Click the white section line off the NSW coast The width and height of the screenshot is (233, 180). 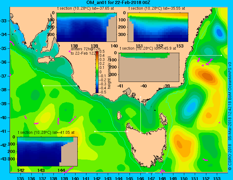[x=205, y=55]
